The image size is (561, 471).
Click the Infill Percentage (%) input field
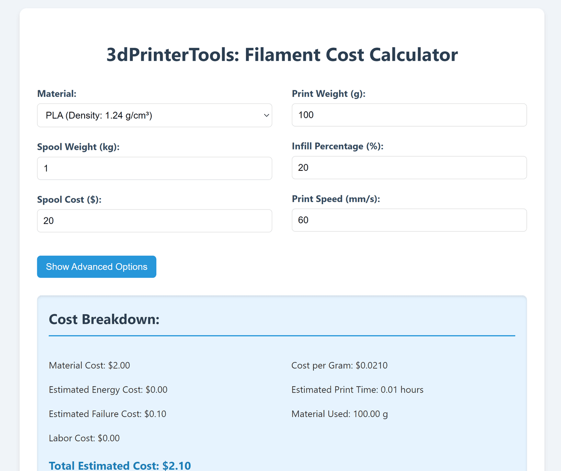[409, 167]
